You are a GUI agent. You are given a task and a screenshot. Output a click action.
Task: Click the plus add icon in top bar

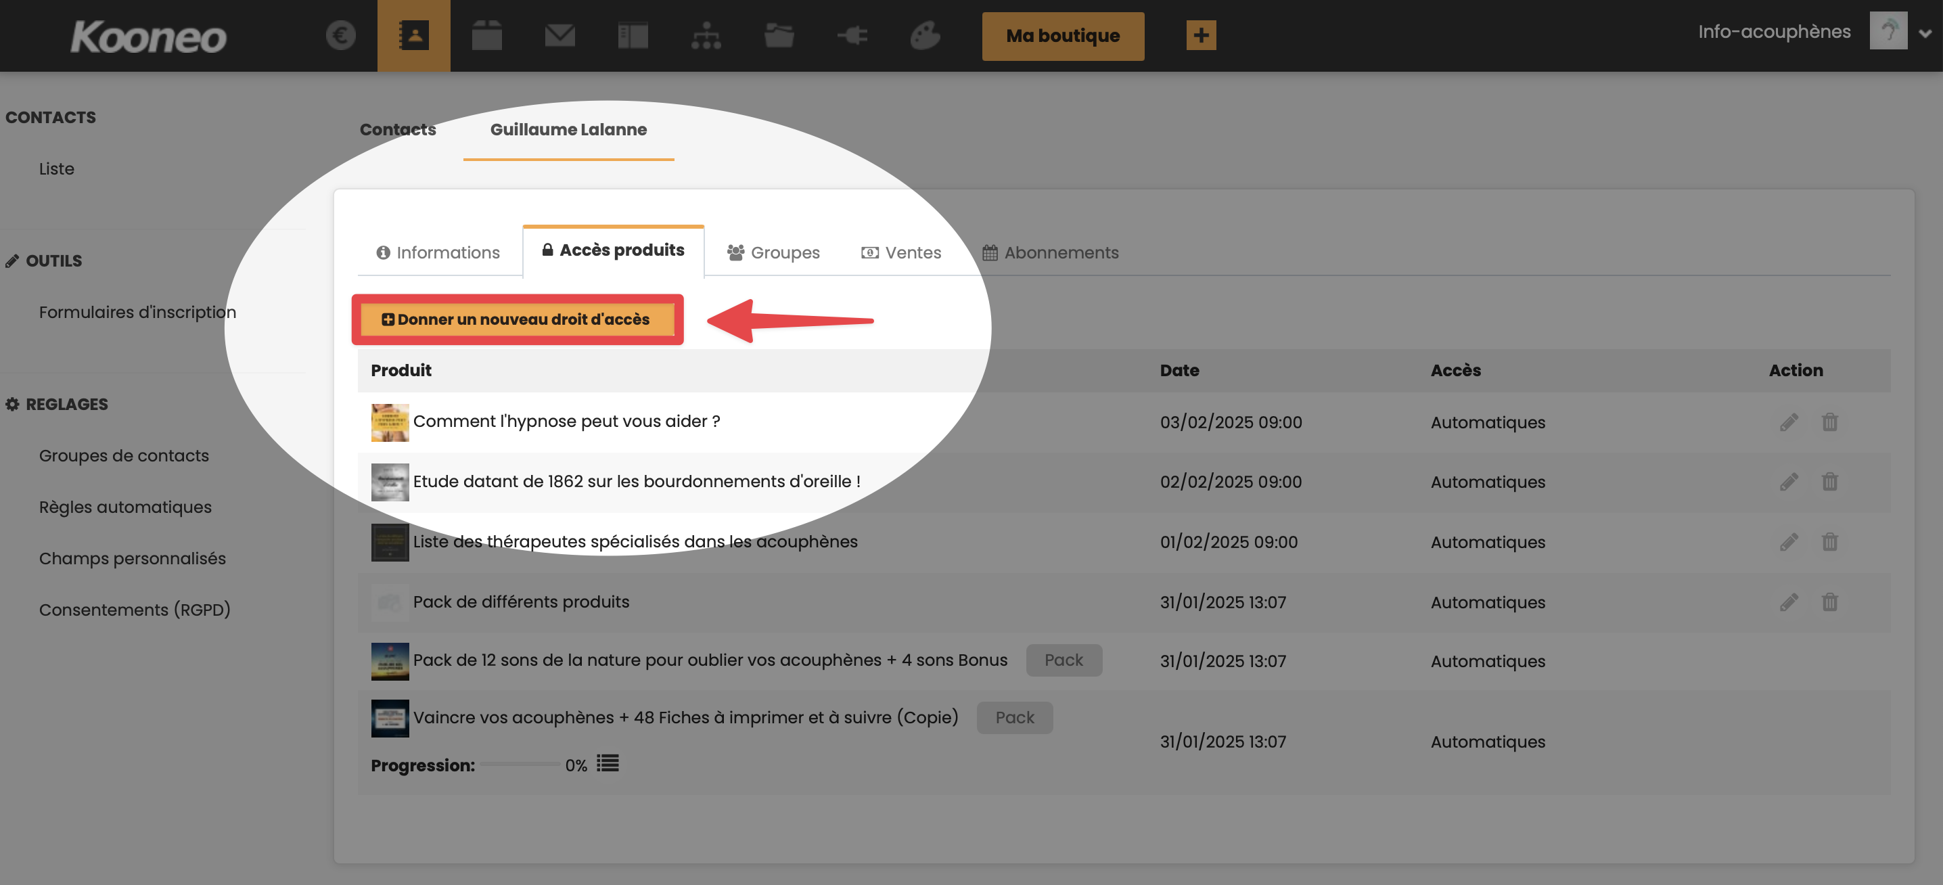pos(1201,35)
